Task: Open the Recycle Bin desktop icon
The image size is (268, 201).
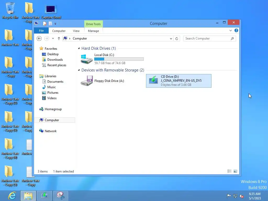Action: 10,10
